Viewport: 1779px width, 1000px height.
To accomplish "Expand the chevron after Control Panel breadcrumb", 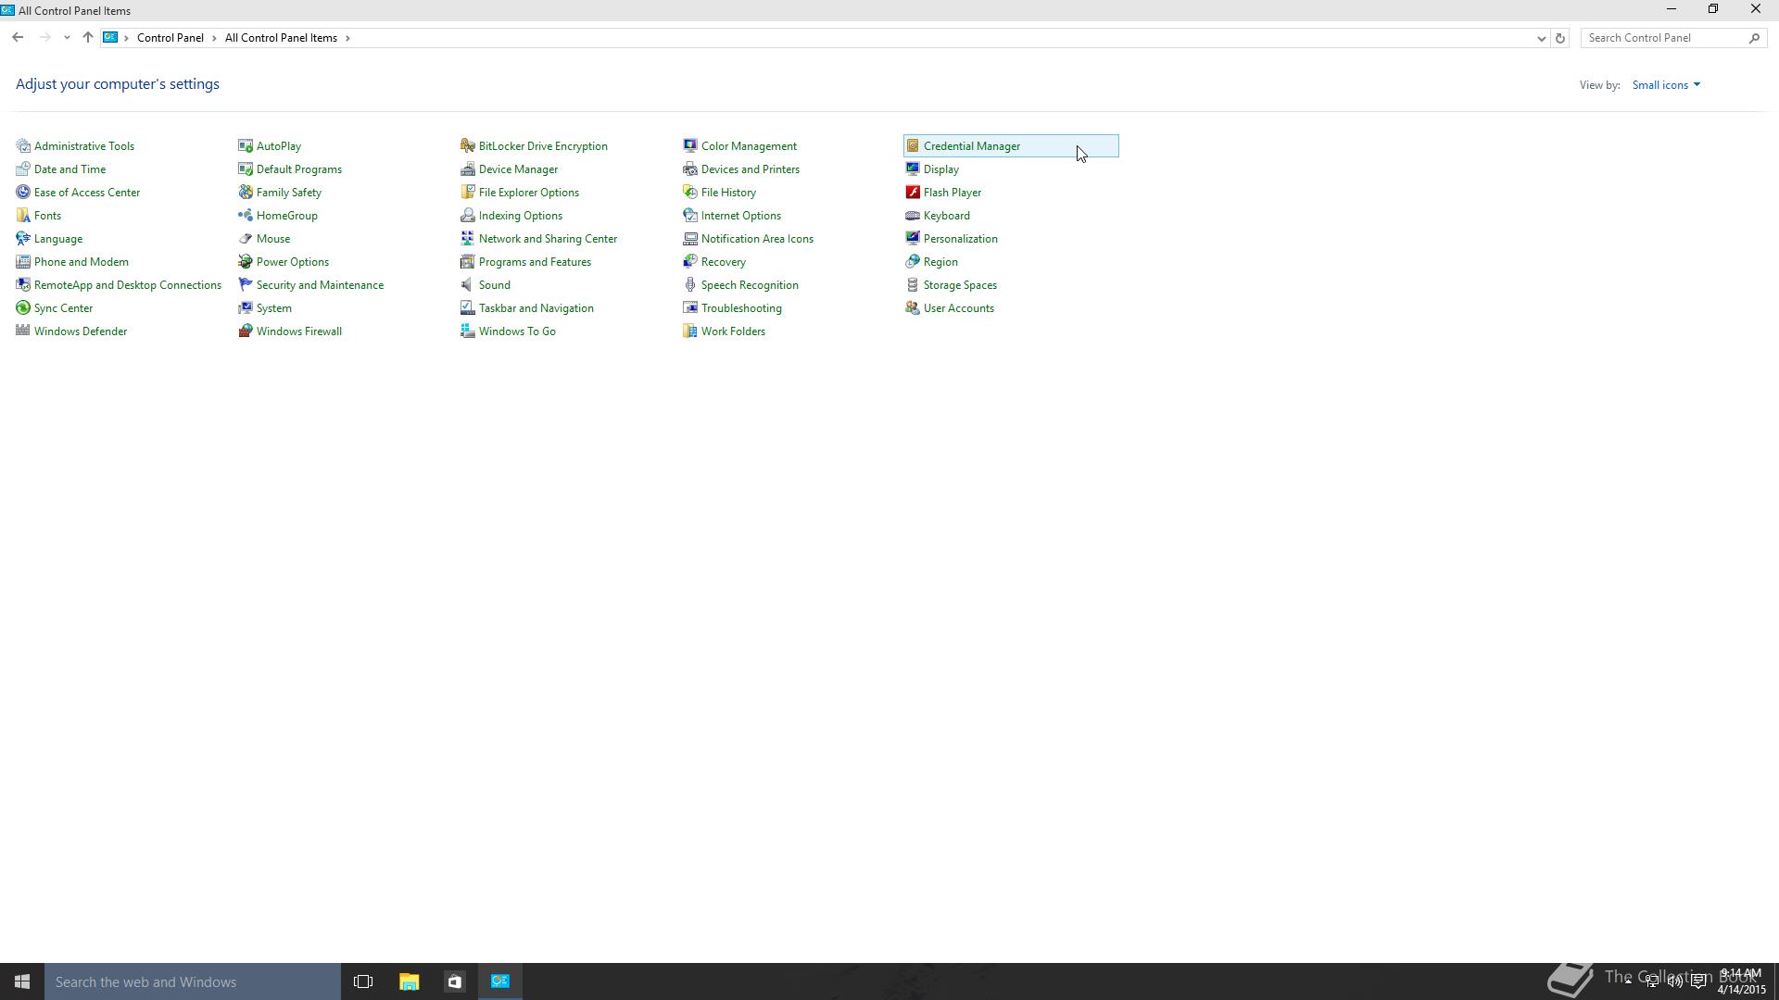I will coord(214,38).
